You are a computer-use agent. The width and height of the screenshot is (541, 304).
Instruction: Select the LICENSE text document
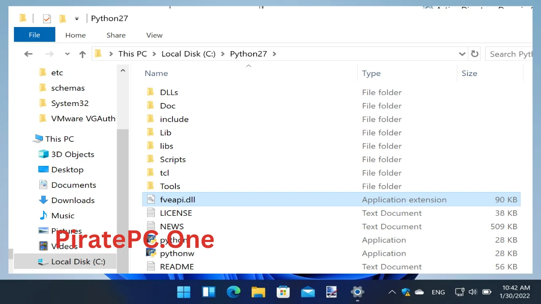176,213
